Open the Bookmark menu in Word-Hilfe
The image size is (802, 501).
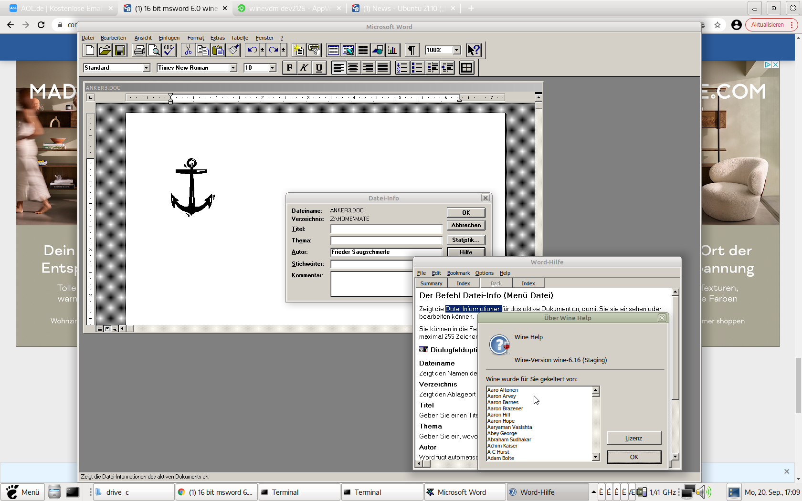[458, 273]
